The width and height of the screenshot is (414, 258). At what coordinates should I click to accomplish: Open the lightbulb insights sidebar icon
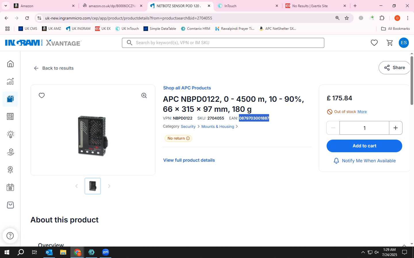coord(10,134)
